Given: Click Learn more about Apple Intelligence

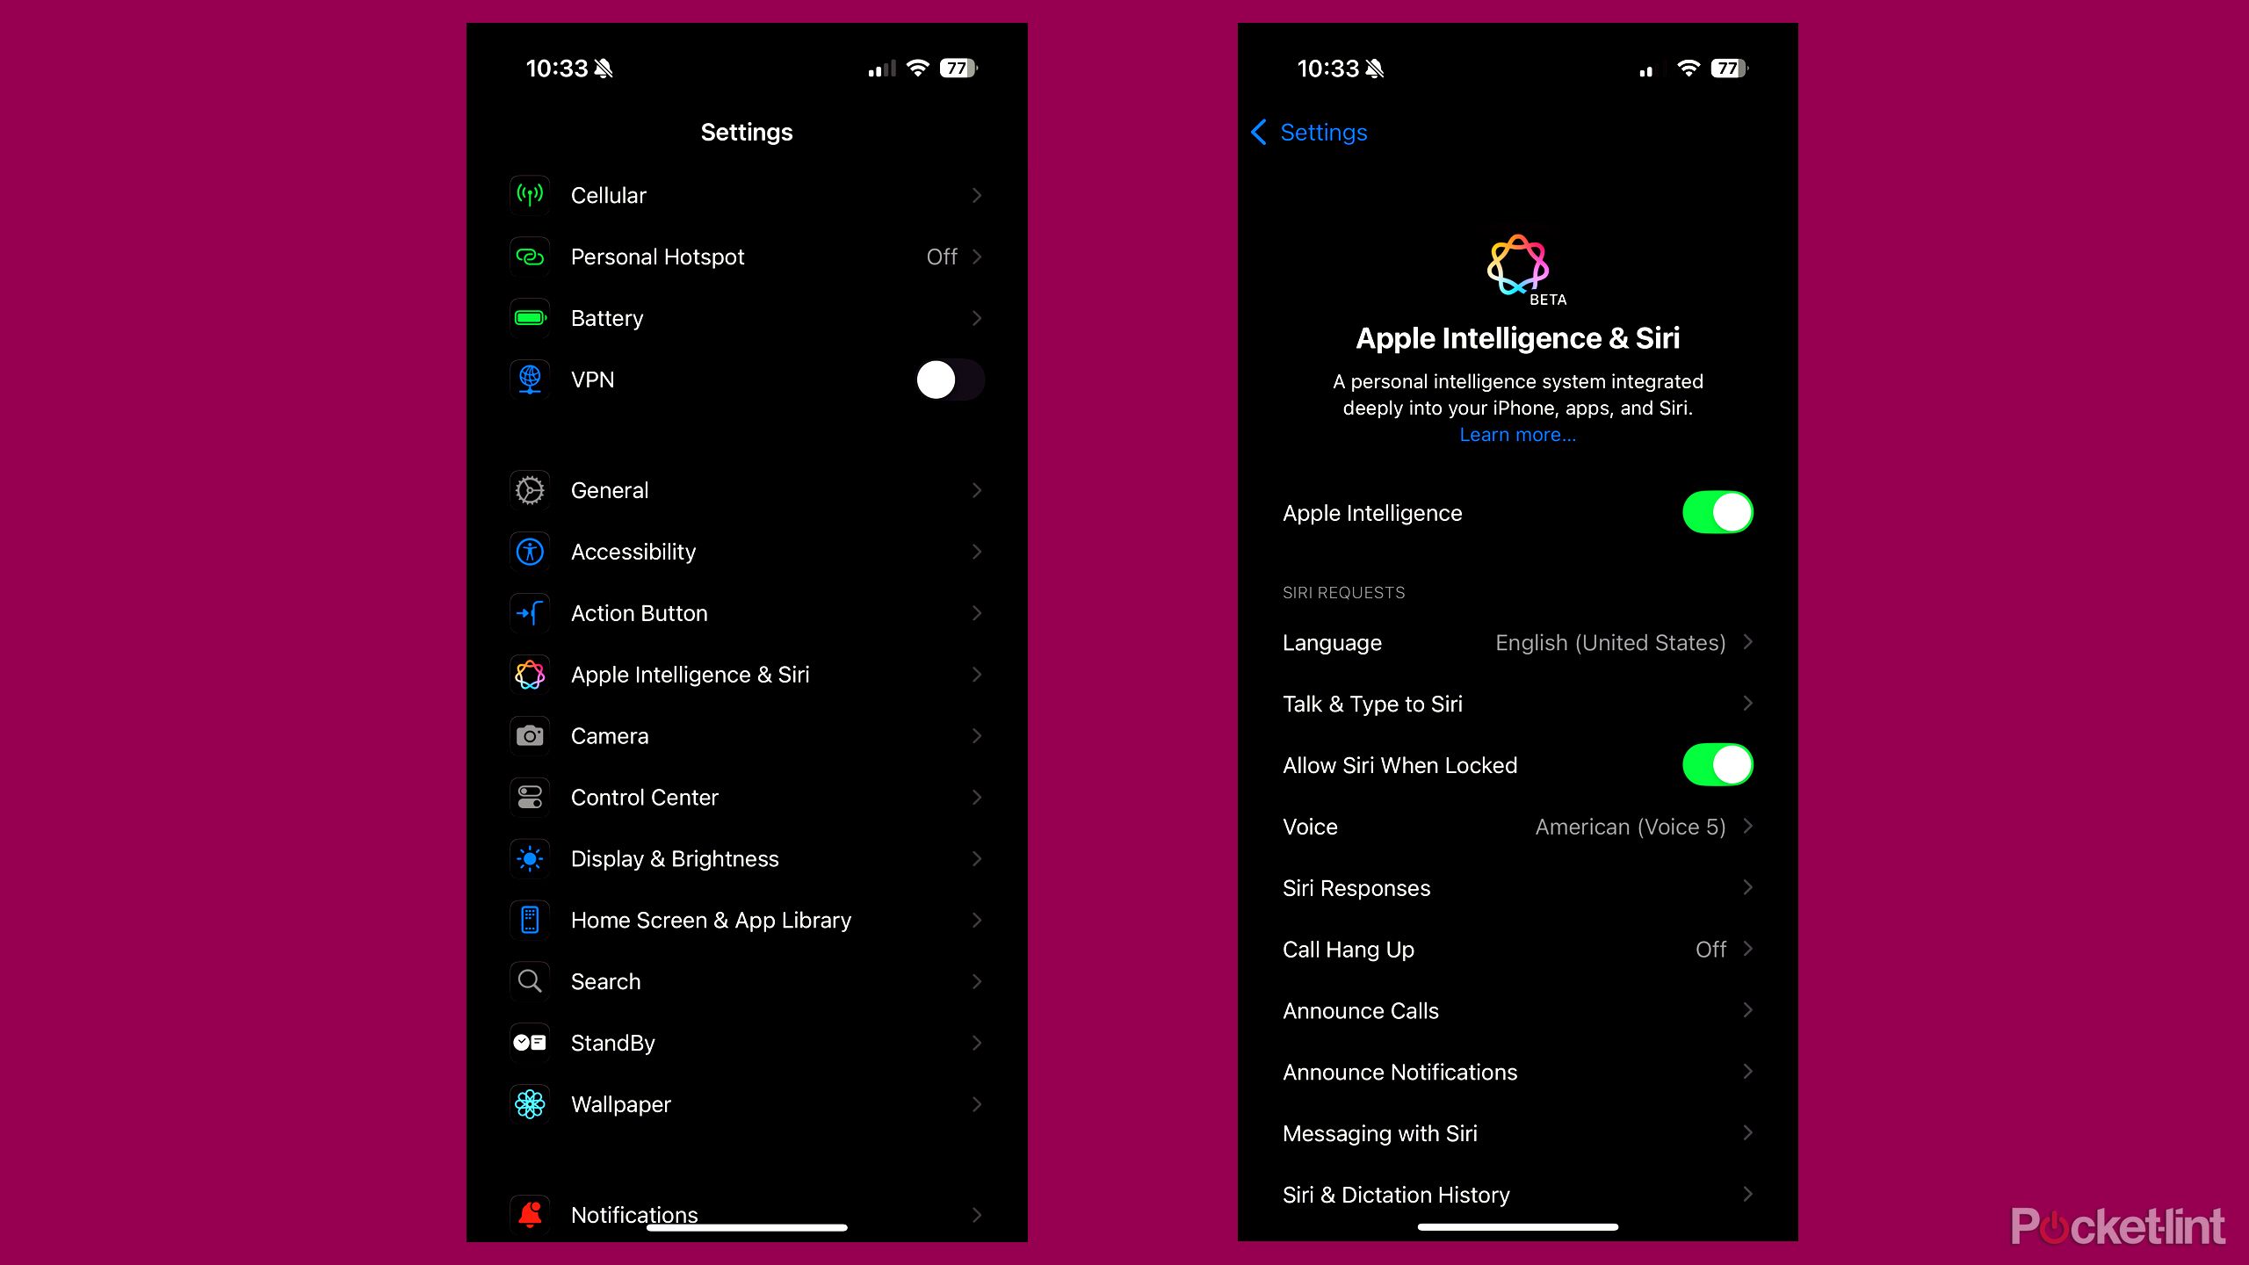Looking at the screenshot, I should click(x=1517, y=436).
